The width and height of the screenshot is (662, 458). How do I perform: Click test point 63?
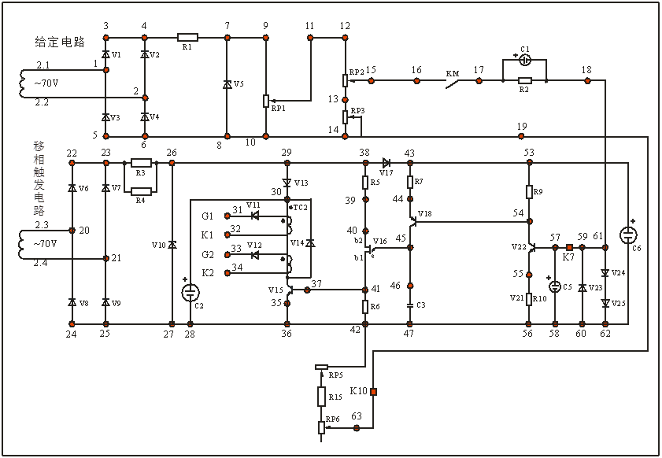point(358,427)
